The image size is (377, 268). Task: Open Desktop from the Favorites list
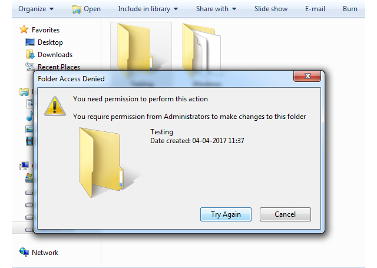pos(50,42)
